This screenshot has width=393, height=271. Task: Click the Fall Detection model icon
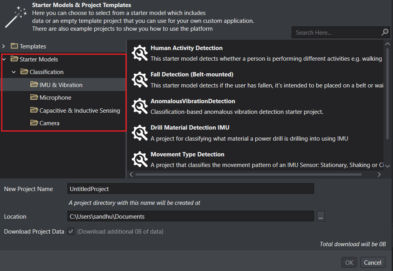(140, 80)
